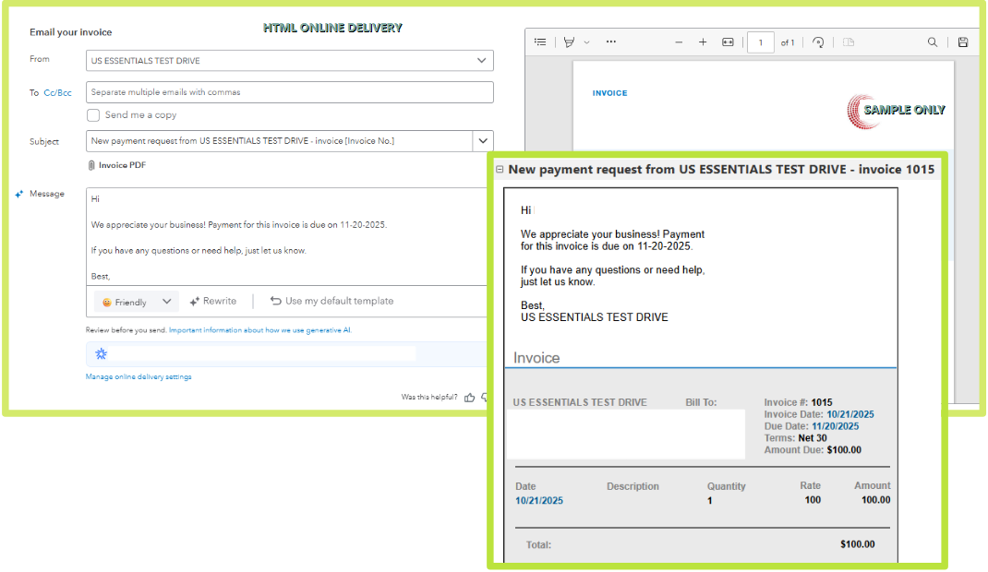Expand the Subject line dropdown arrow

(x=482, y=141)
